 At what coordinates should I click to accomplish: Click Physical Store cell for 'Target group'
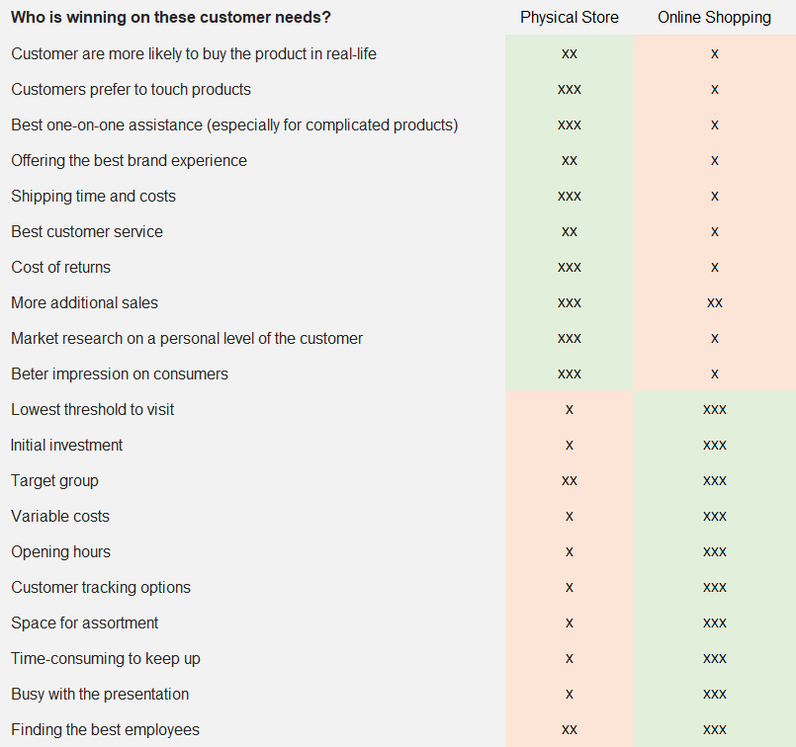(569, 481)
